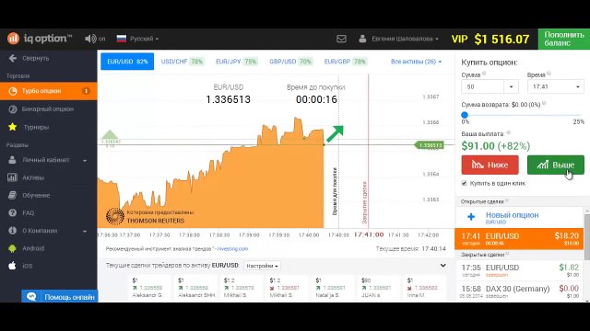Click the Russian flag icon

click(121, 39)
